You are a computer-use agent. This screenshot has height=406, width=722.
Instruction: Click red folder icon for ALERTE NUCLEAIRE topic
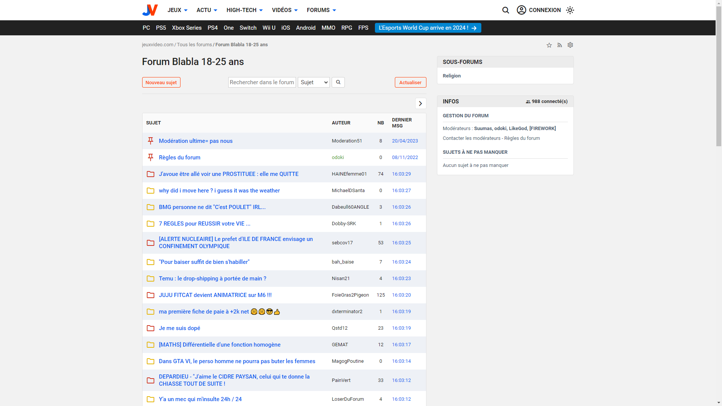(150, 243)
